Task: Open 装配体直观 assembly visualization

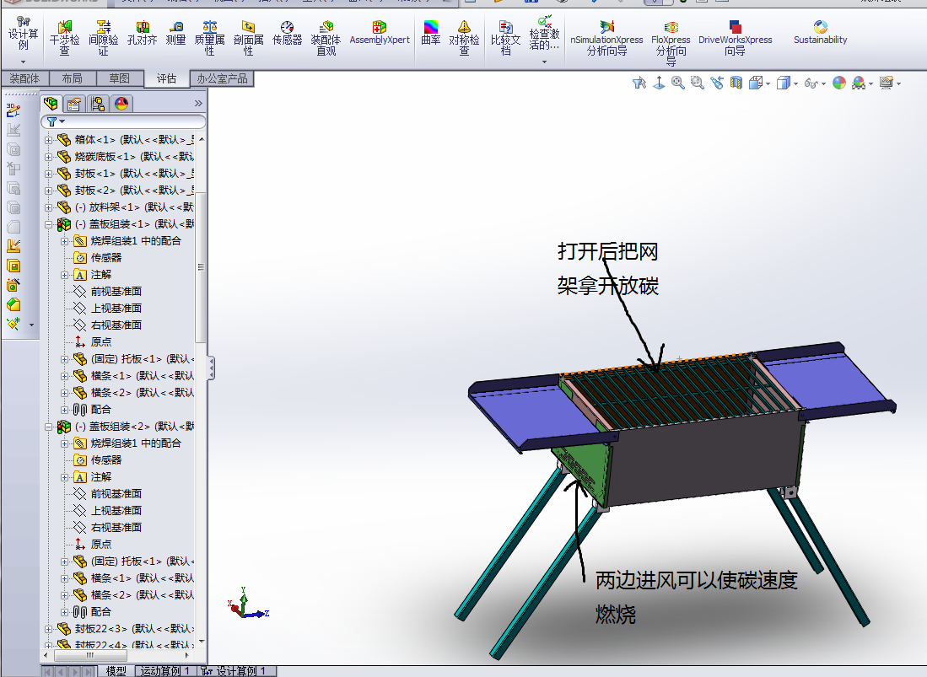Action: (326, 37)
